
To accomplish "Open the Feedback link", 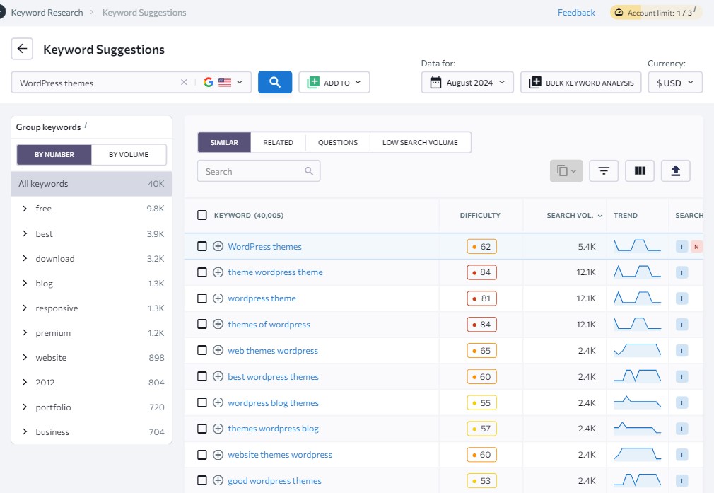I will tap(576, 13).
